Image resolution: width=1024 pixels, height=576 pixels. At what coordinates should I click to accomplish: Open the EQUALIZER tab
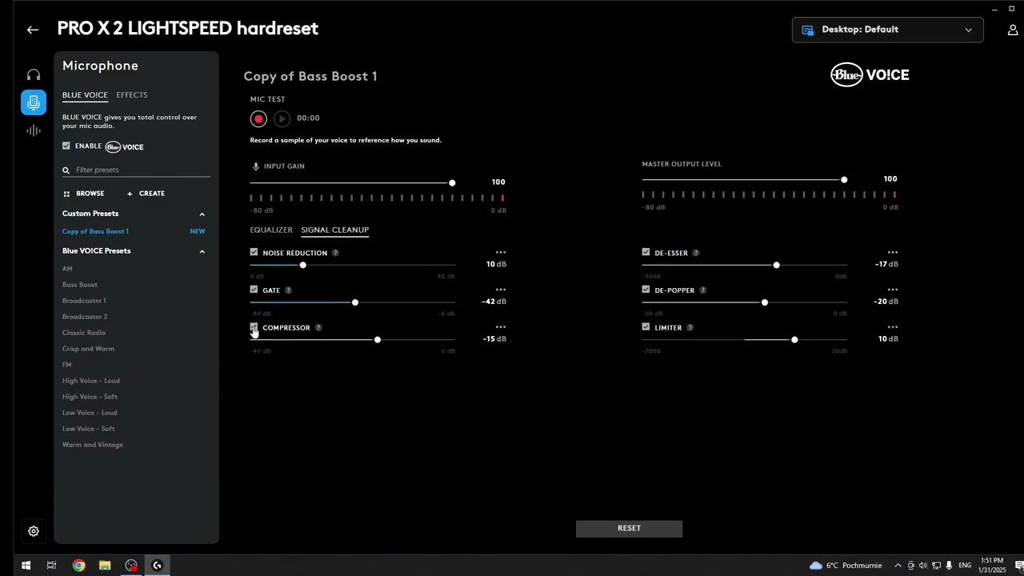click(x=271, y=230)
